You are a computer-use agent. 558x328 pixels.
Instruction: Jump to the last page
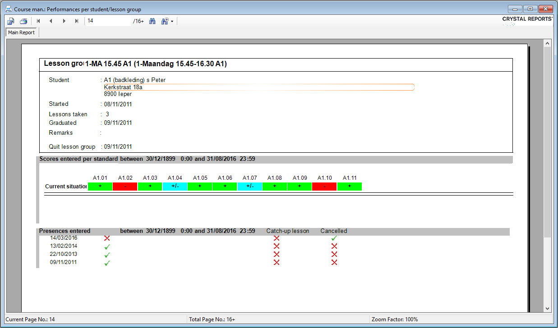pyautogui.click(x=77, y=21)
